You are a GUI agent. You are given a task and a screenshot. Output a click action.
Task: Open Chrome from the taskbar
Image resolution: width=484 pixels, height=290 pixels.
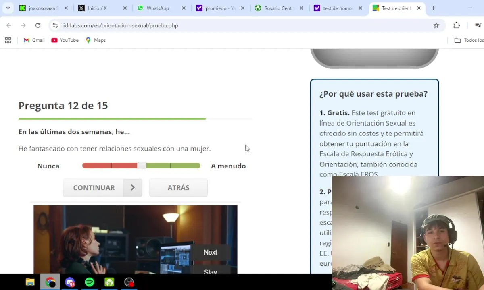pyautogui.click(x=50, y=282)
